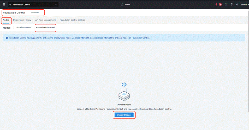Image resolution: width=249 pixels, height=130 pixels.
Task: Expand the admin user dropdown
Action: tap(245, 5)
